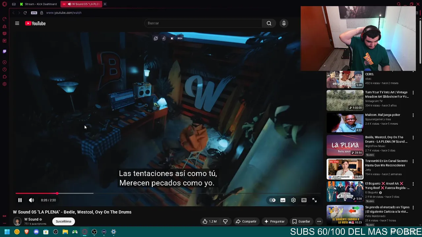The width and height of the screenshot is (422, 237).
Task: Open the W Sound channel avatar
Action: 17,222
